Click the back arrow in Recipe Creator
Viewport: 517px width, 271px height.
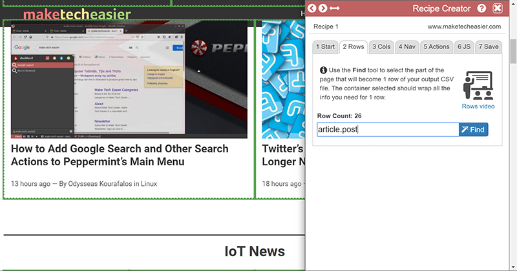[x=312, y=8]
